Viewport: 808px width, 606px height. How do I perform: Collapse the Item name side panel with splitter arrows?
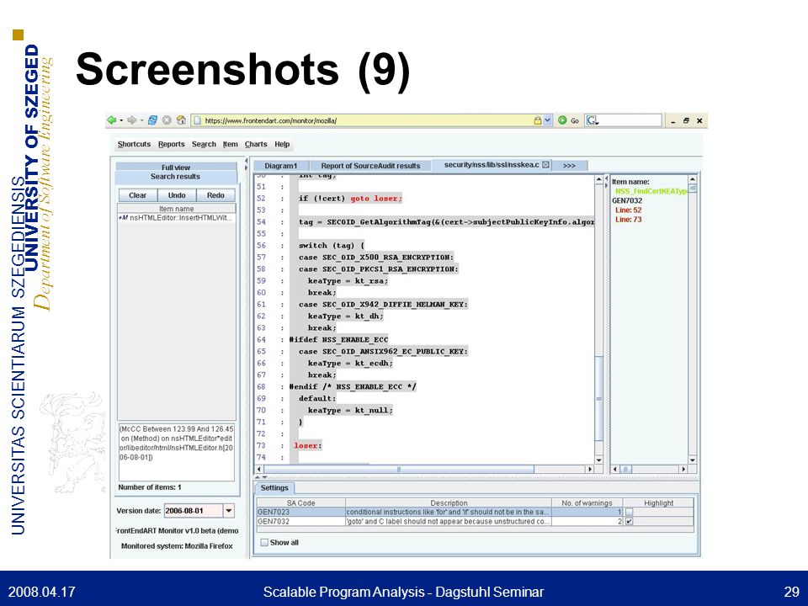point(606,182)
